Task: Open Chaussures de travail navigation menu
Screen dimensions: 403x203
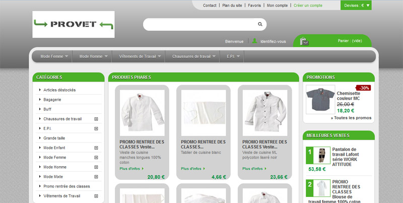Action: click(194, 56)
